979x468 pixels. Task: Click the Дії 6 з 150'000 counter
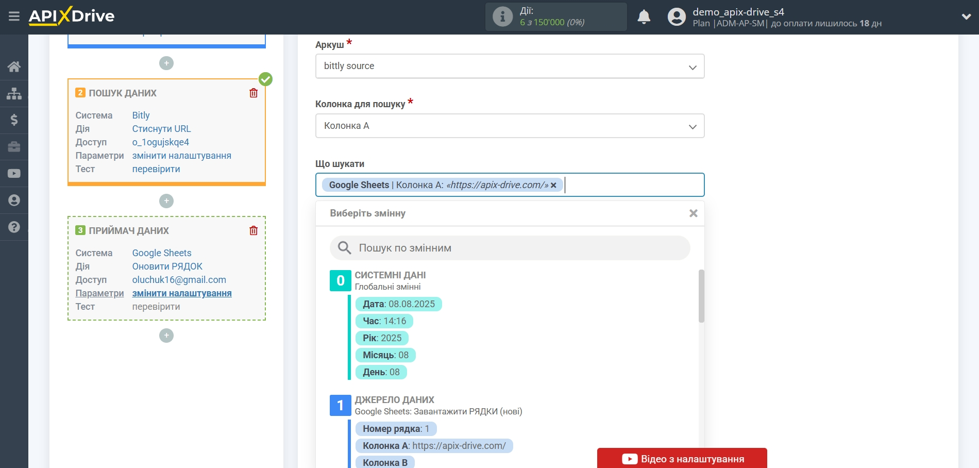pyautogui.click(x=556, y=16)
